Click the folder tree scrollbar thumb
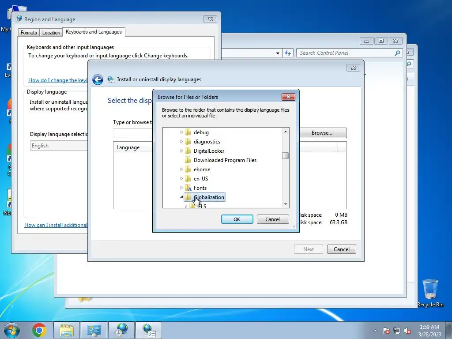 [x=286, y=155]
